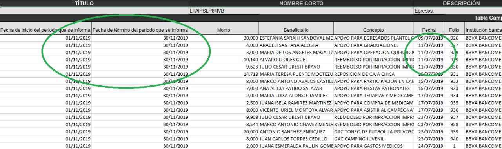Select the ARACELI SANTANA ACOSTA cell
The image size is (502, 149).
point(296,45)
